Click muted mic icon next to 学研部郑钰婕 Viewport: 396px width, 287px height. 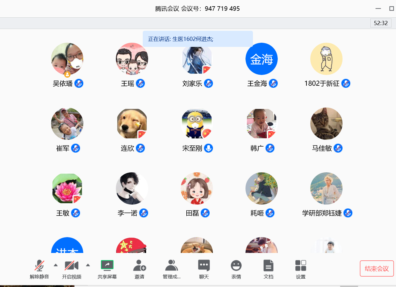(x=348, y=213)
